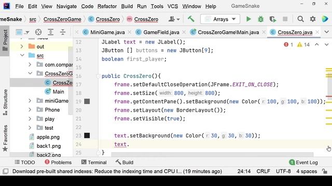Open the Build menu
332x186 pixels.
point(127,6)
